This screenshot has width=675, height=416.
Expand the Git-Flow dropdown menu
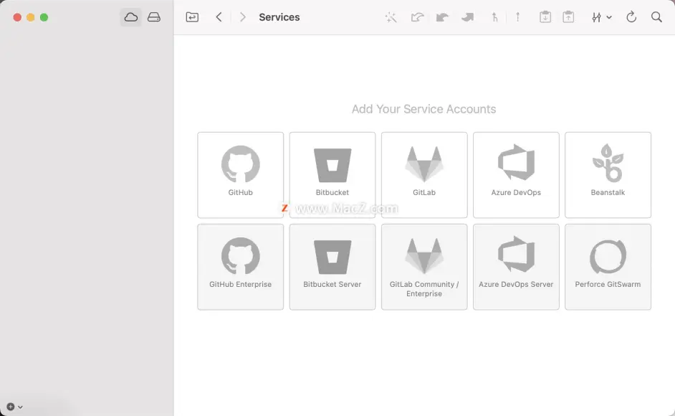tap(601, 17)
